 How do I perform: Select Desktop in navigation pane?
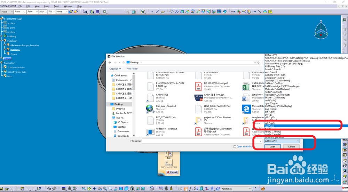tap(119, 104)
